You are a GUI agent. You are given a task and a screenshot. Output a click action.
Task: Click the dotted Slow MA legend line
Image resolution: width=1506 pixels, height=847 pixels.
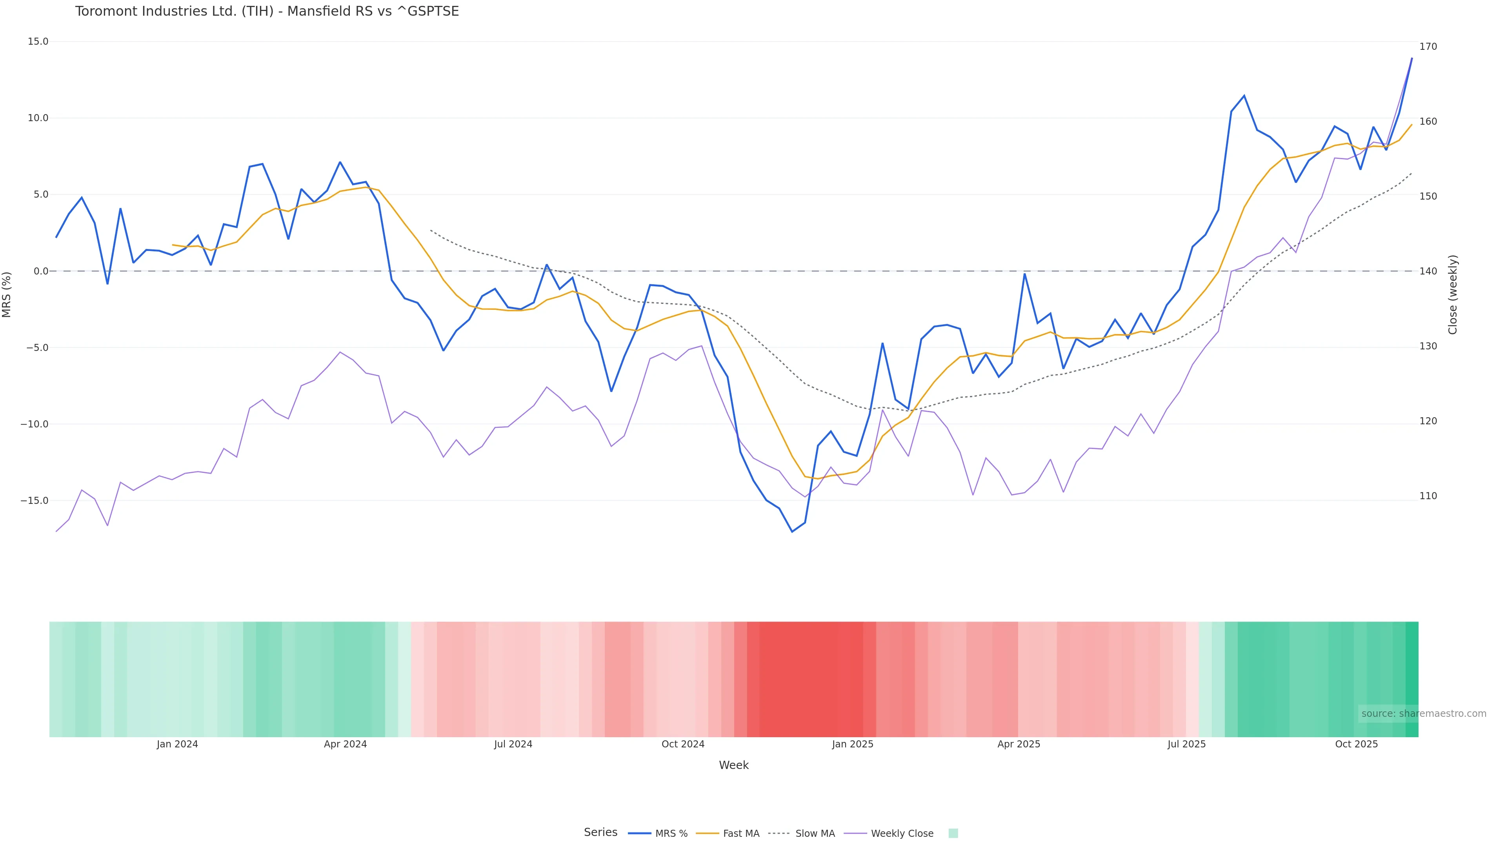click(x=779, y=834)
